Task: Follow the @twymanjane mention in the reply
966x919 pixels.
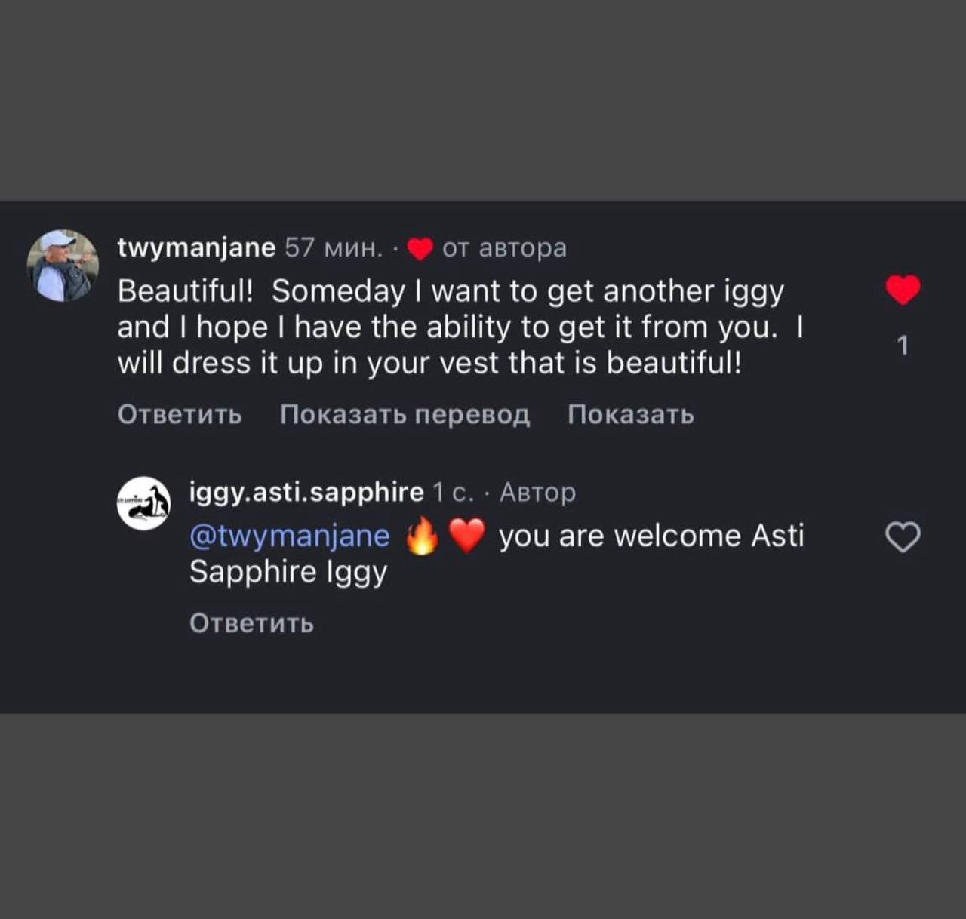Action: [x=290, y=536]
